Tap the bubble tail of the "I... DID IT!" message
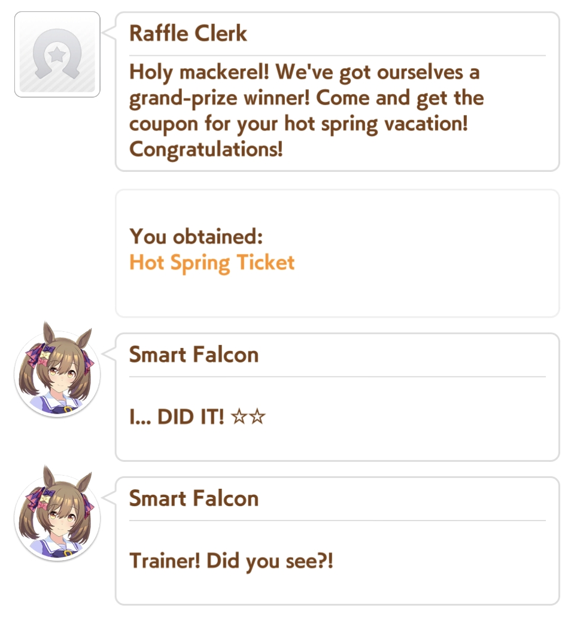The image size is (568, 617). pyautogui.click(x=110, y=354)
